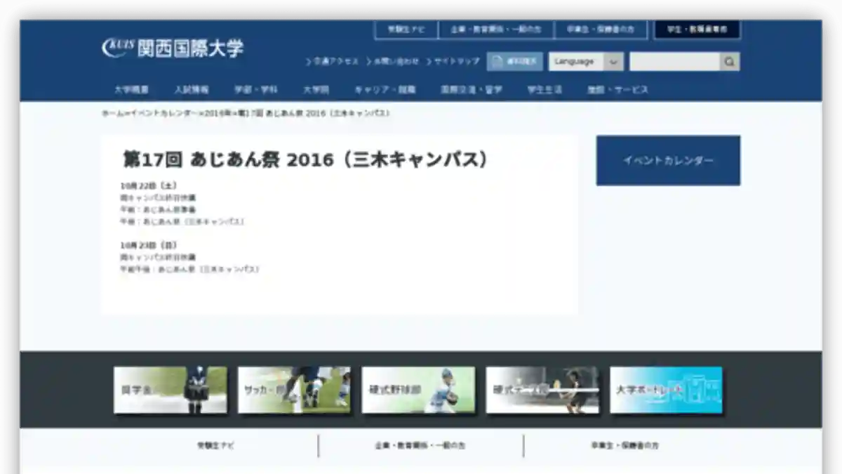Click inside the site search field

click(x=674, y=62)
